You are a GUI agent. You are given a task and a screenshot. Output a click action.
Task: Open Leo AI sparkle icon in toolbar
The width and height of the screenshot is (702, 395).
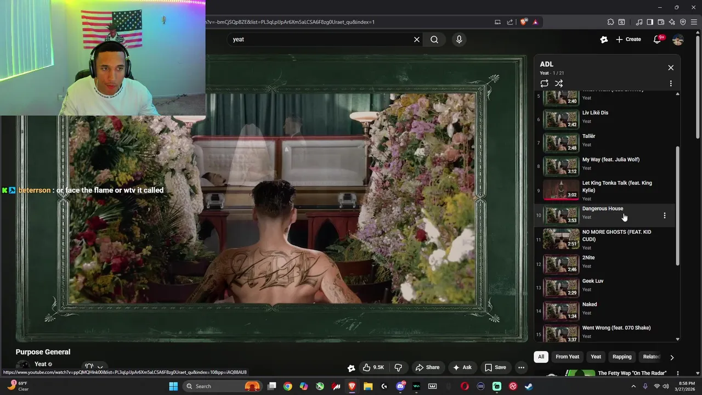[x=672, y=22]
